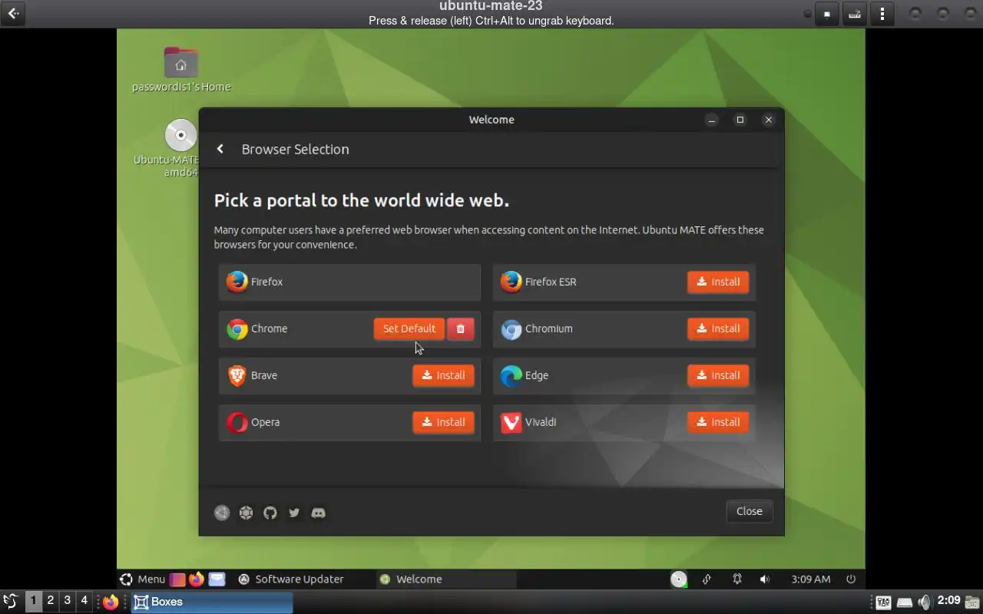Switch to workspace 4

pyautogui.click(x=84, y=601)
